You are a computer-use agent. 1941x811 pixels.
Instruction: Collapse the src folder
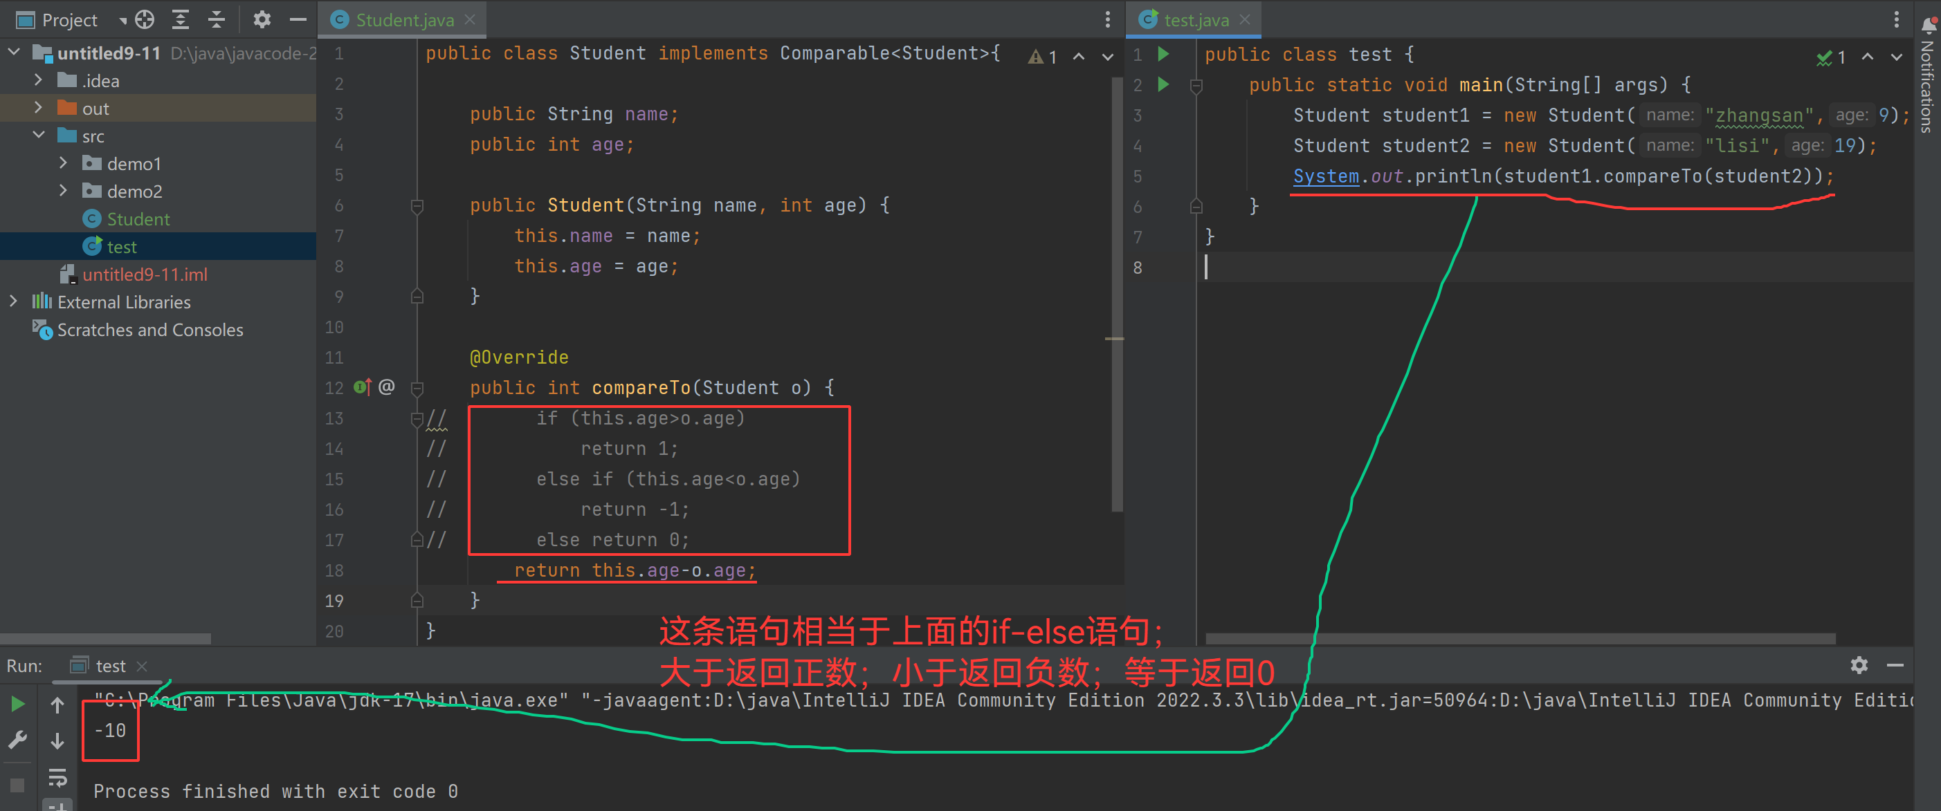39,136
